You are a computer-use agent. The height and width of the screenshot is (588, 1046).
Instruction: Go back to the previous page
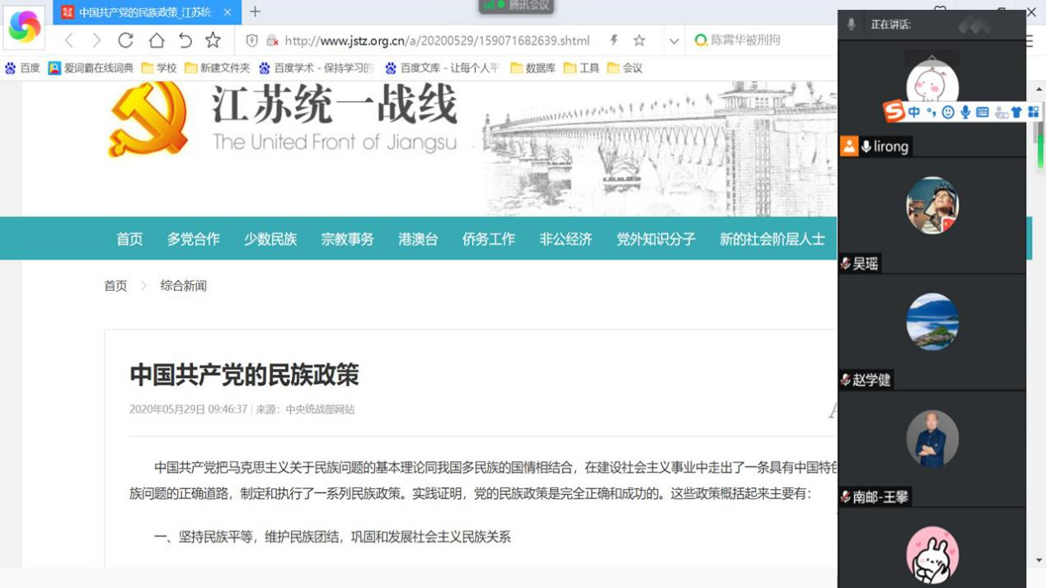click(69, 40)
